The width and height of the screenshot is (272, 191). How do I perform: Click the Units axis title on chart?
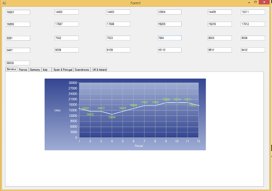click(57, 110)
